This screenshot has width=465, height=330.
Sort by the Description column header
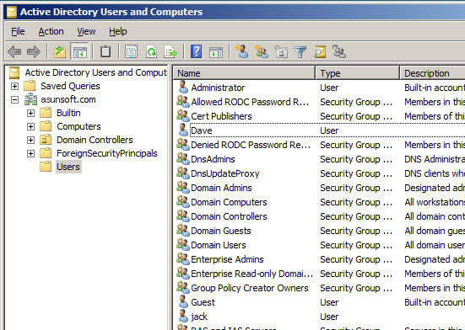[x=432, y=73]
